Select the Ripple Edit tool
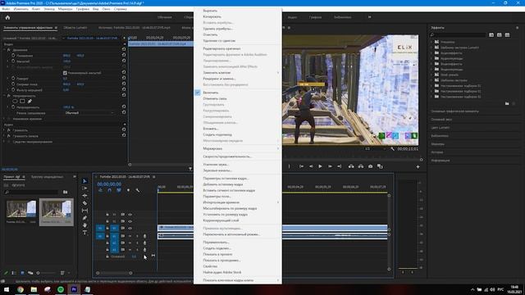The width and height of the screenshot is (525, 295). [x=84, y=196]
